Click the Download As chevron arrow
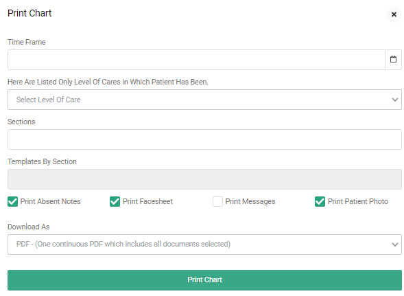This screenshot has width=404, height=296. click(x=394, y=244)
